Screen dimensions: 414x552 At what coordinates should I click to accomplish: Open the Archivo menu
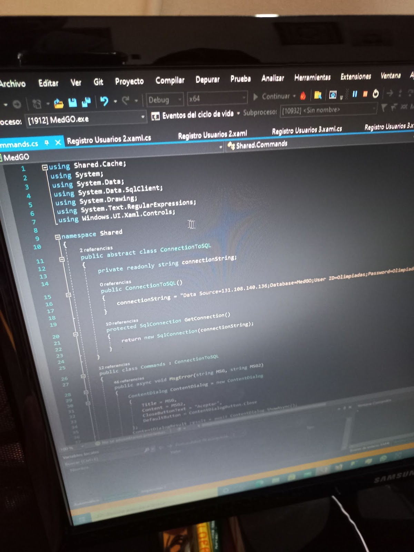tap(12, 83)
